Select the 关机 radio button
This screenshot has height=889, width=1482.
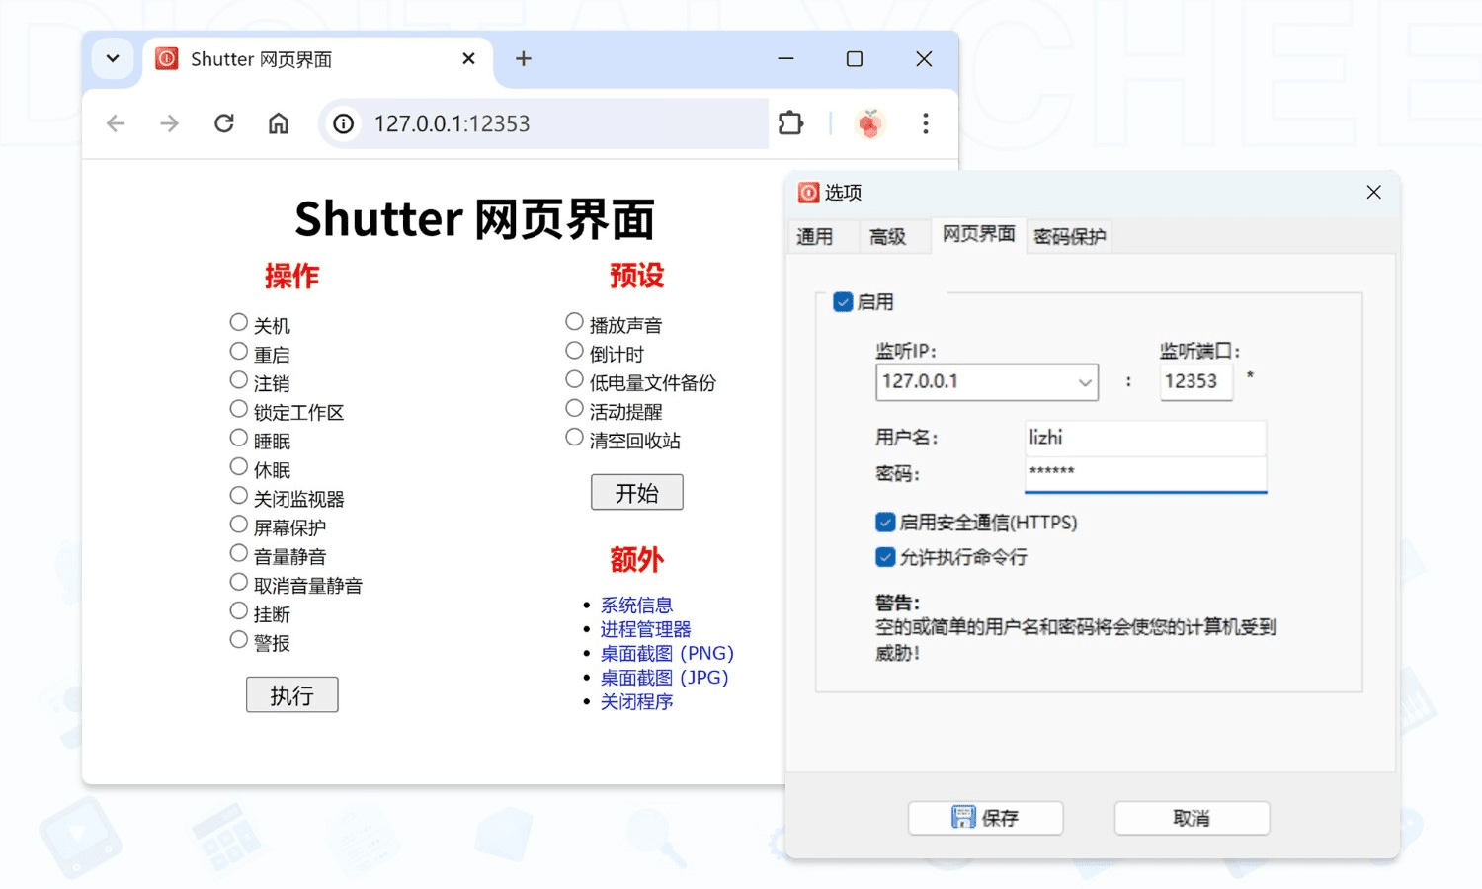(x=238, y=321)
